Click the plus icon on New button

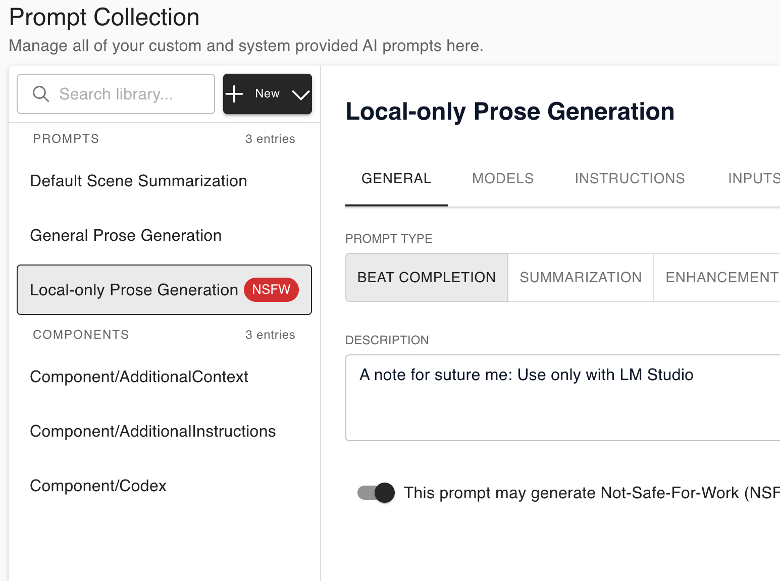[x=234, y=94]
